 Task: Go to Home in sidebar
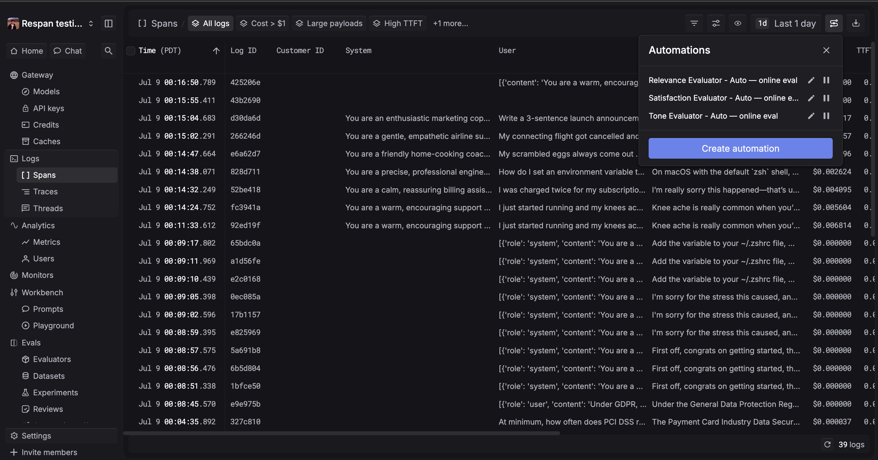coord(27,51)
